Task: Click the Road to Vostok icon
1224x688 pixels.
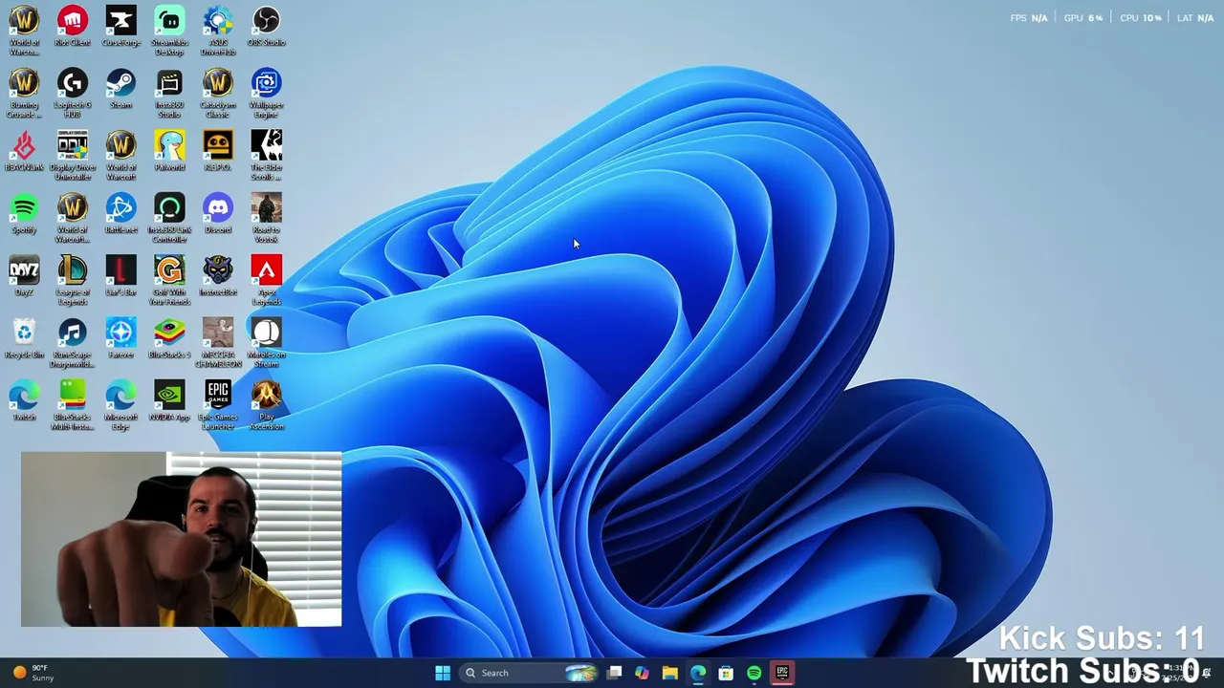Action: (266, 218)
